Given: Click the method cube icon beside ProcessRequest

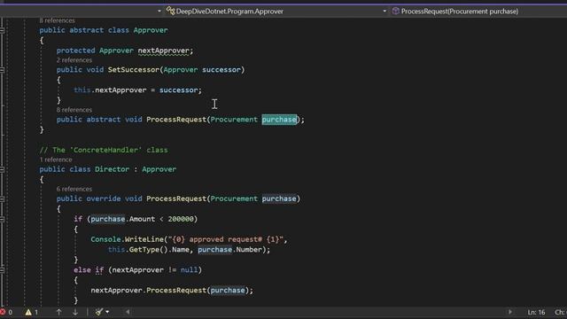Looking at the screenshot, I should 396,11.
